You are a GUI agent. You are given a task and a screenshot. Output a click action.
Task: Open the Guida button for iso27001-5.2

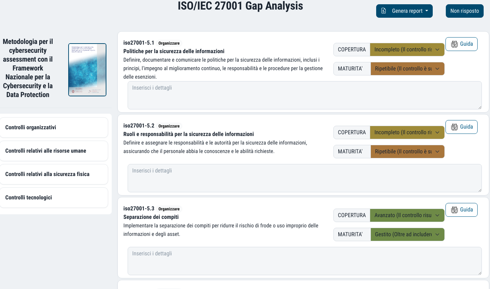tap(461, 127)
